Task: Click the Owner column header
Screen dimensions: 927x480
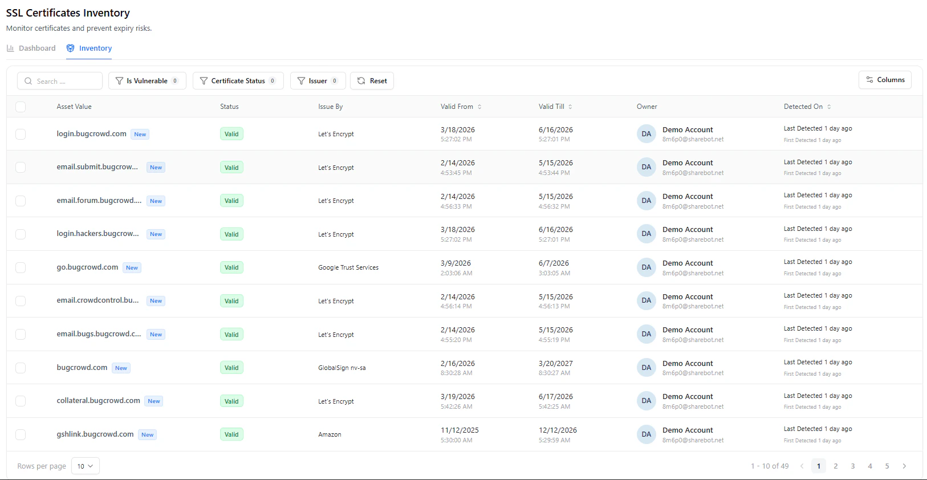Action: 647,107
